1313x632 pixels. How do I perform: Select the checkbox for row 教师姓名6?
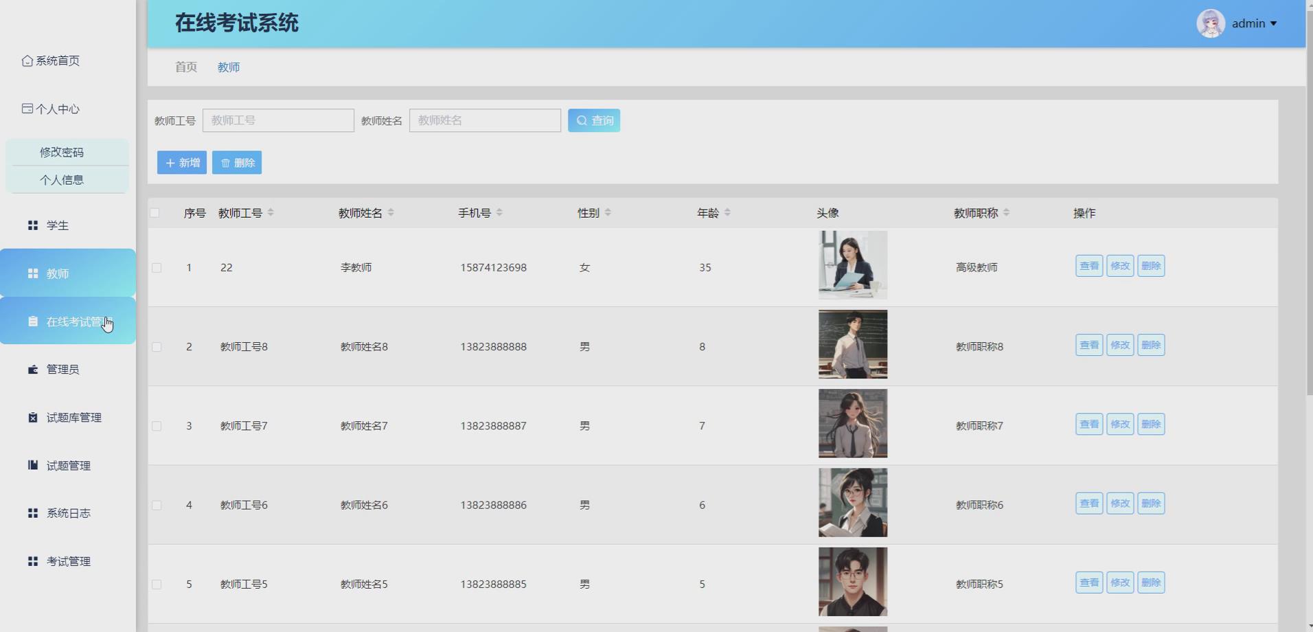click(x=157, y=505)
